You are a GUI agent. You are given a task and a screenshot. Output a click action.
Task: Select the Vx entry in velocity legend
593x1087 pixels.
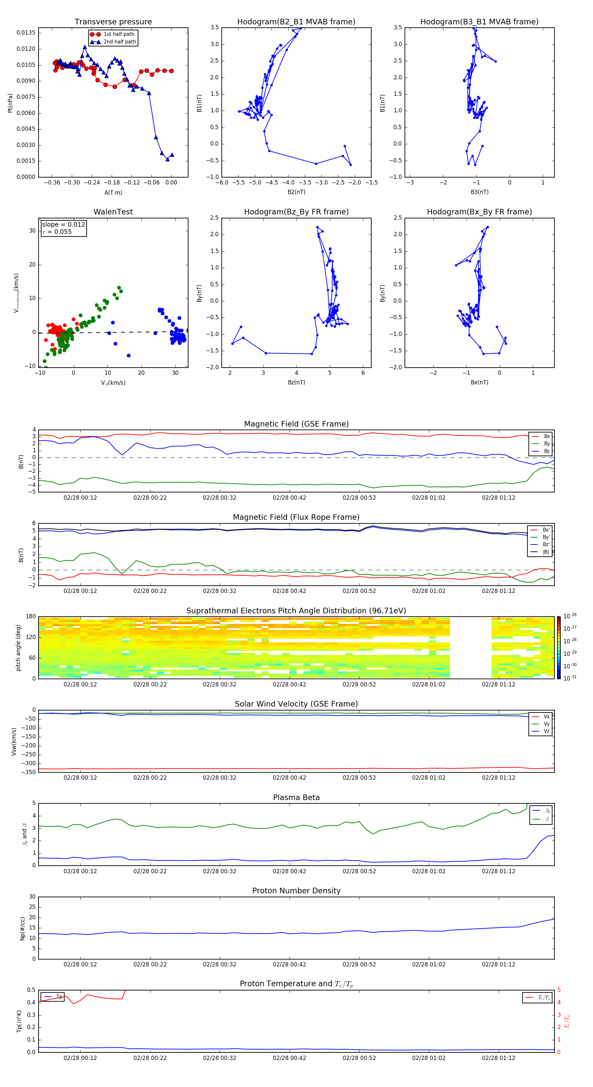click(x=541, y=716)
